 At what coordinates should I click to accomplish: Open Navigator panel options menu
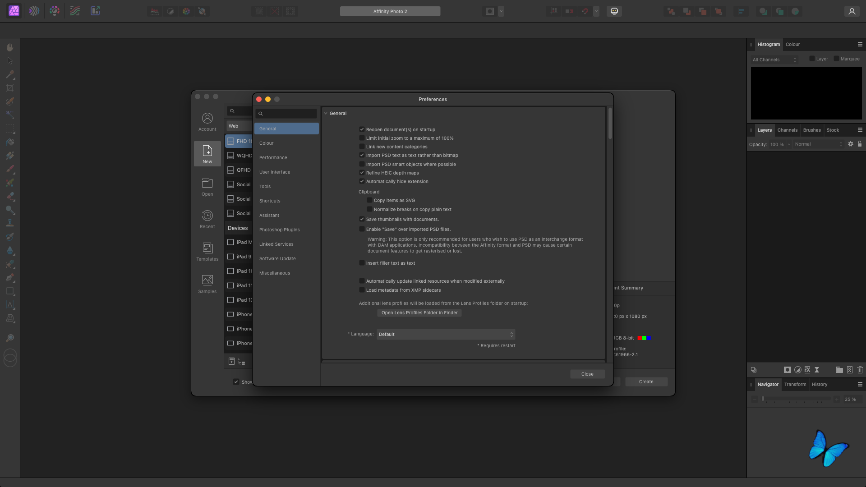point(860,384)
